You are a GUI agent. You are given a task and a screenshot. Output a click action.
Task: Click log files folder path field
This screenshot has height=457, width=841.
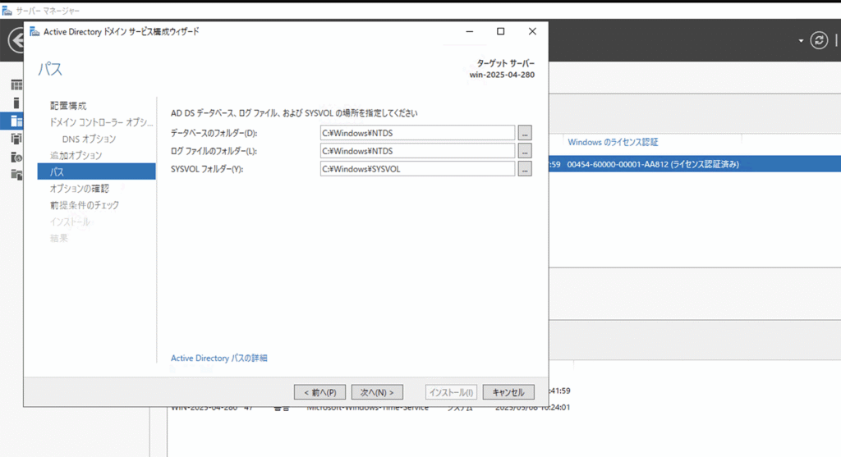coord(417,151)
